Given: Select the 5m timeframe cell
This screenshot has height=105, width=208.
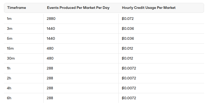Looking at the screenshot, I should click(x=10, y=39).
